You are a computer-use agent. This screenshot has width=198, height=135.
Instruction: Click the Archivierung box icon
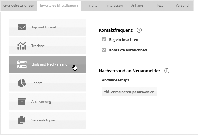click(x=21, y=102)
